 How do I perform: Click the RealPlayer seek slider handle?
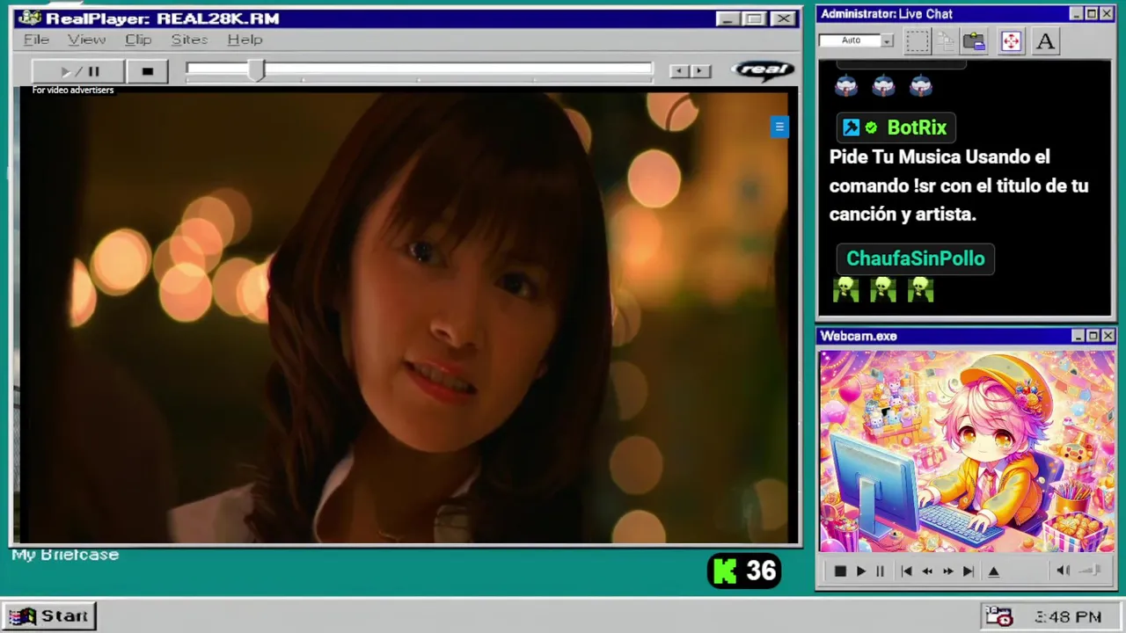[256, 70]
